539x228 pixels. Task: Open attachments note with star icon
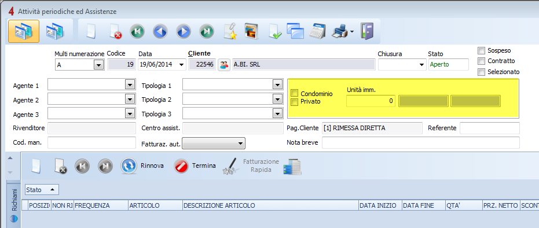point(230,32)
